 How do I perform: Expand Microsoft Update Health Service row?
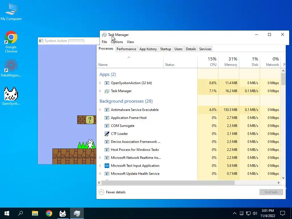click(x=100, y=174)
